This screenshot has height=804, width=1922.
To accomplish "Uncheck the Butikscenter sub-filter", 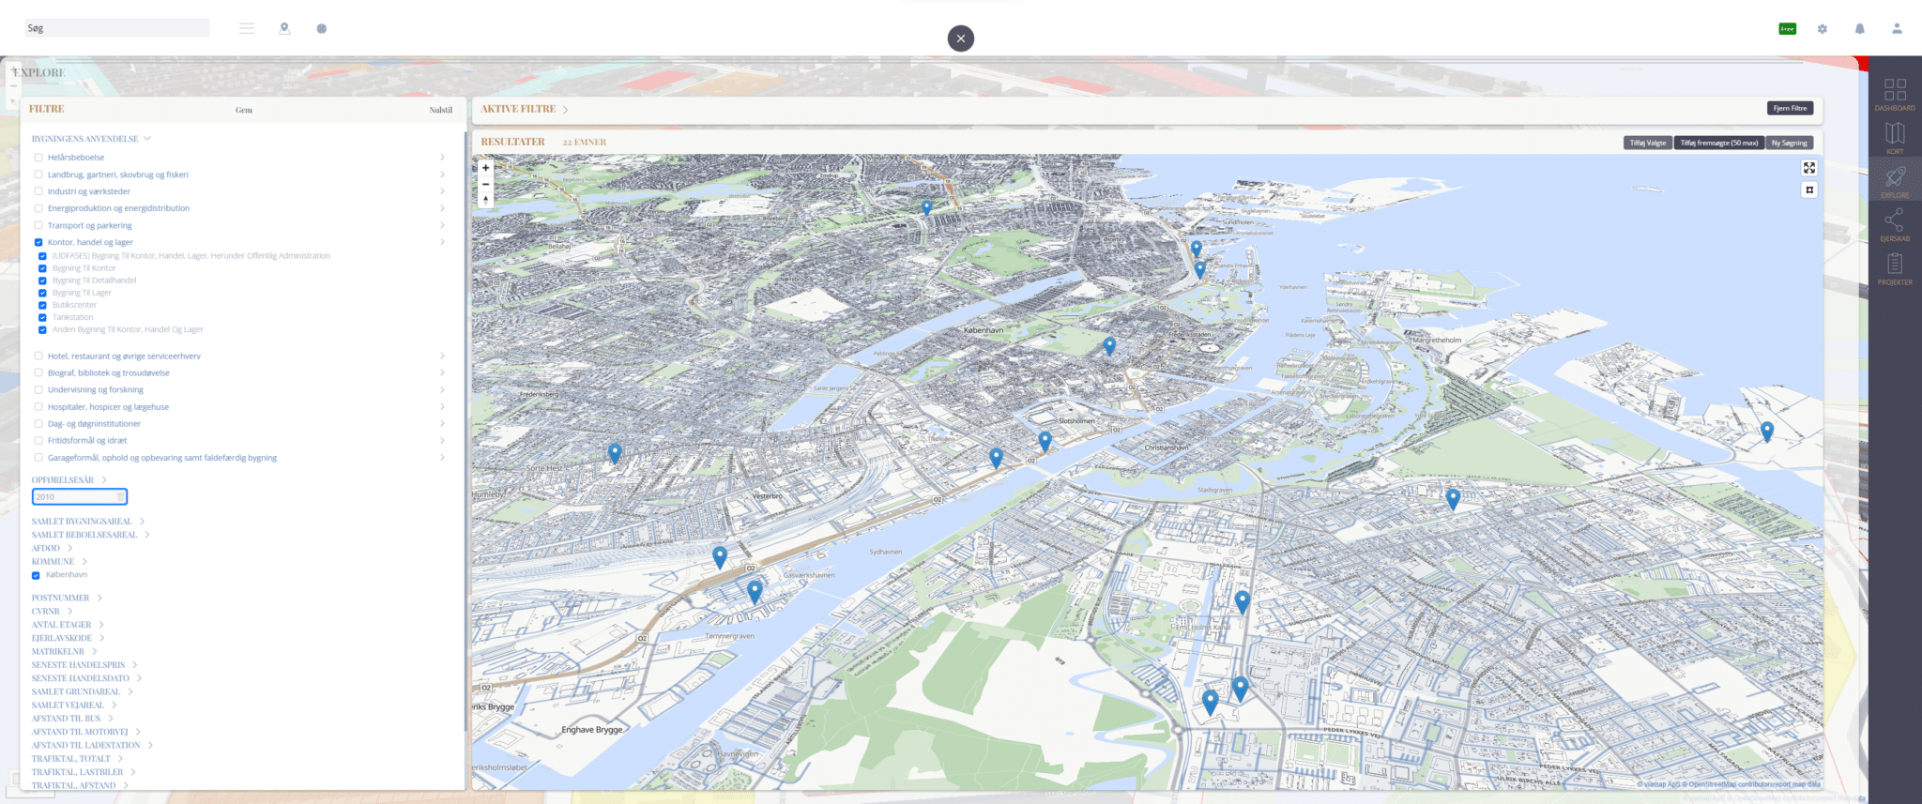I will pos(42,305).
